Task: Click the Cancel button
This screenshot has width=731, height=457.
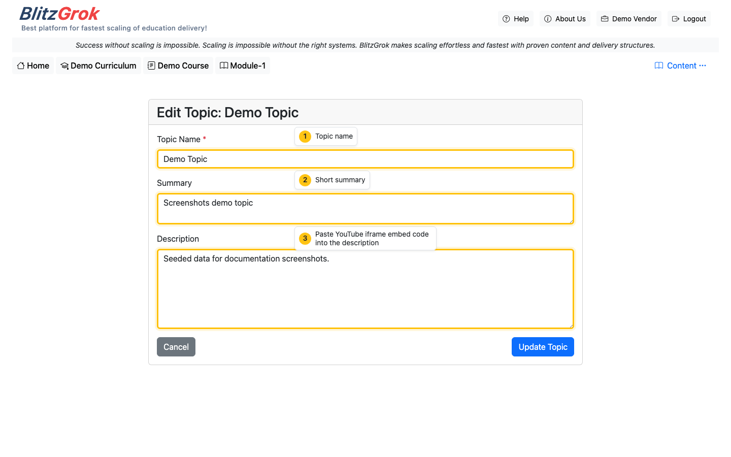Action: (x=176, y=347)
